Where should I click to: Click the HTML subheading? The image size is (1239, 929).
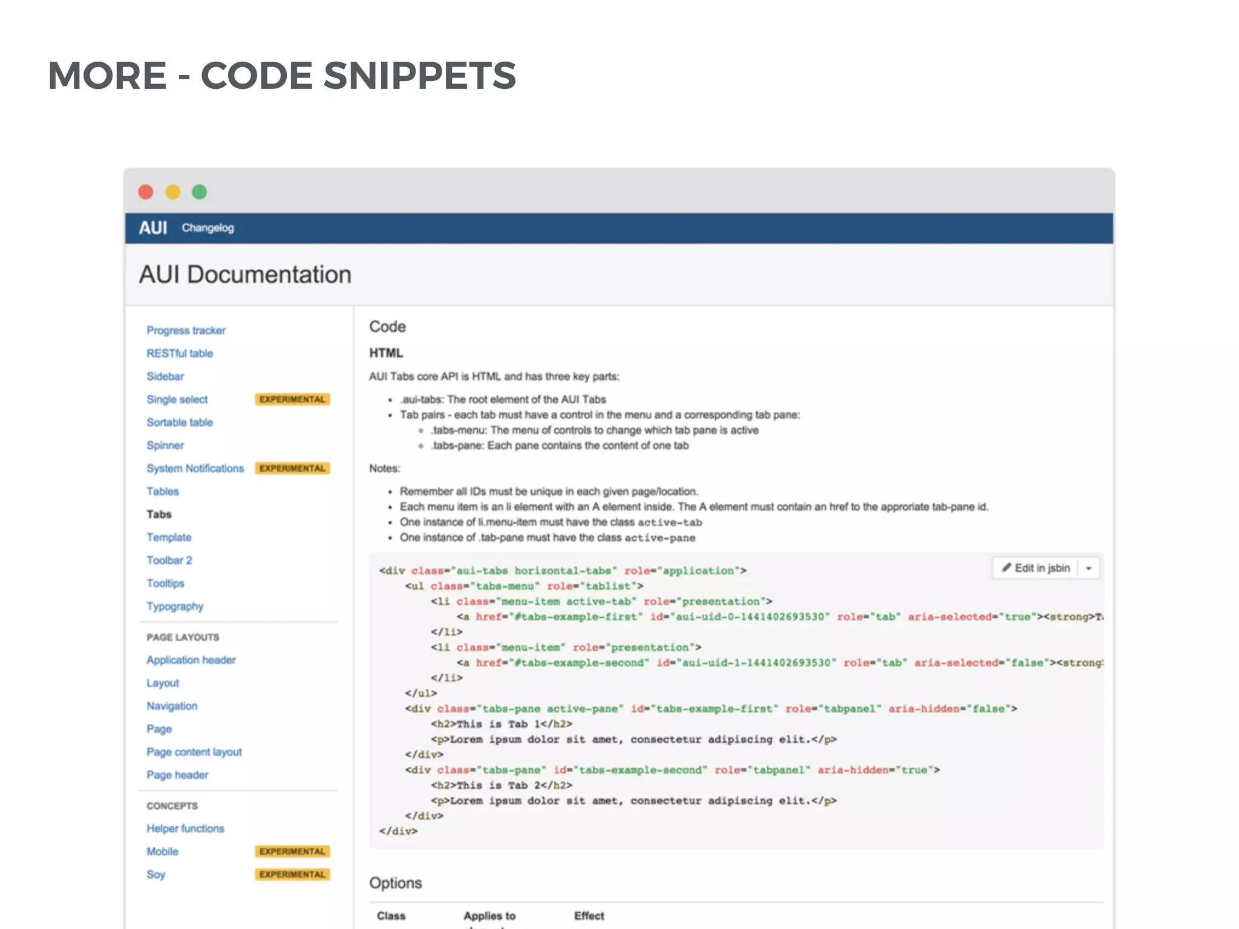click(386, 353)
